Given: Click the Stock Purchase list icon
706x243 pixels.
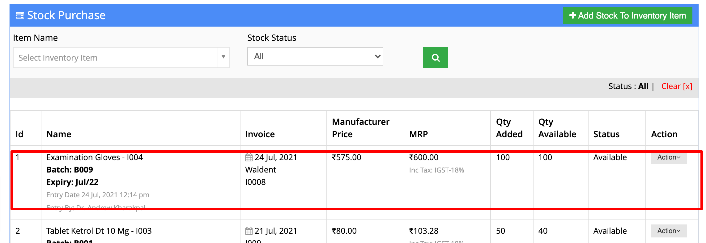Looking at the screenshot, I should [20, 15].
